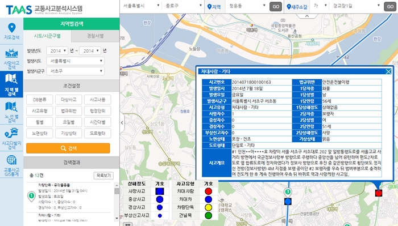Open 발생시도 서울특별시 dropdown
398x226 pixels.
[x=76, y=61]
